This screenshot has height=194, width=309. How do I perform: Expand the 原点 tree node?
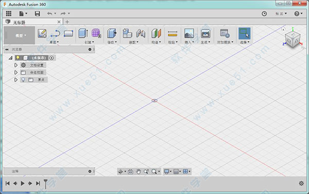(16, 80)
